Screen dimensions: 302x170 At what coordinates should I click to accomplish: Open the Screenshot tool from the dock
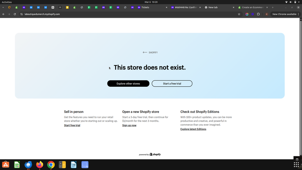coord(85,165)
